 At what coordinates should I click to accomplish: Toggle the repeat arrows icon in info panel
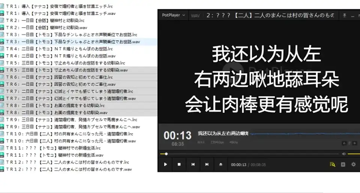pos(349,143)
